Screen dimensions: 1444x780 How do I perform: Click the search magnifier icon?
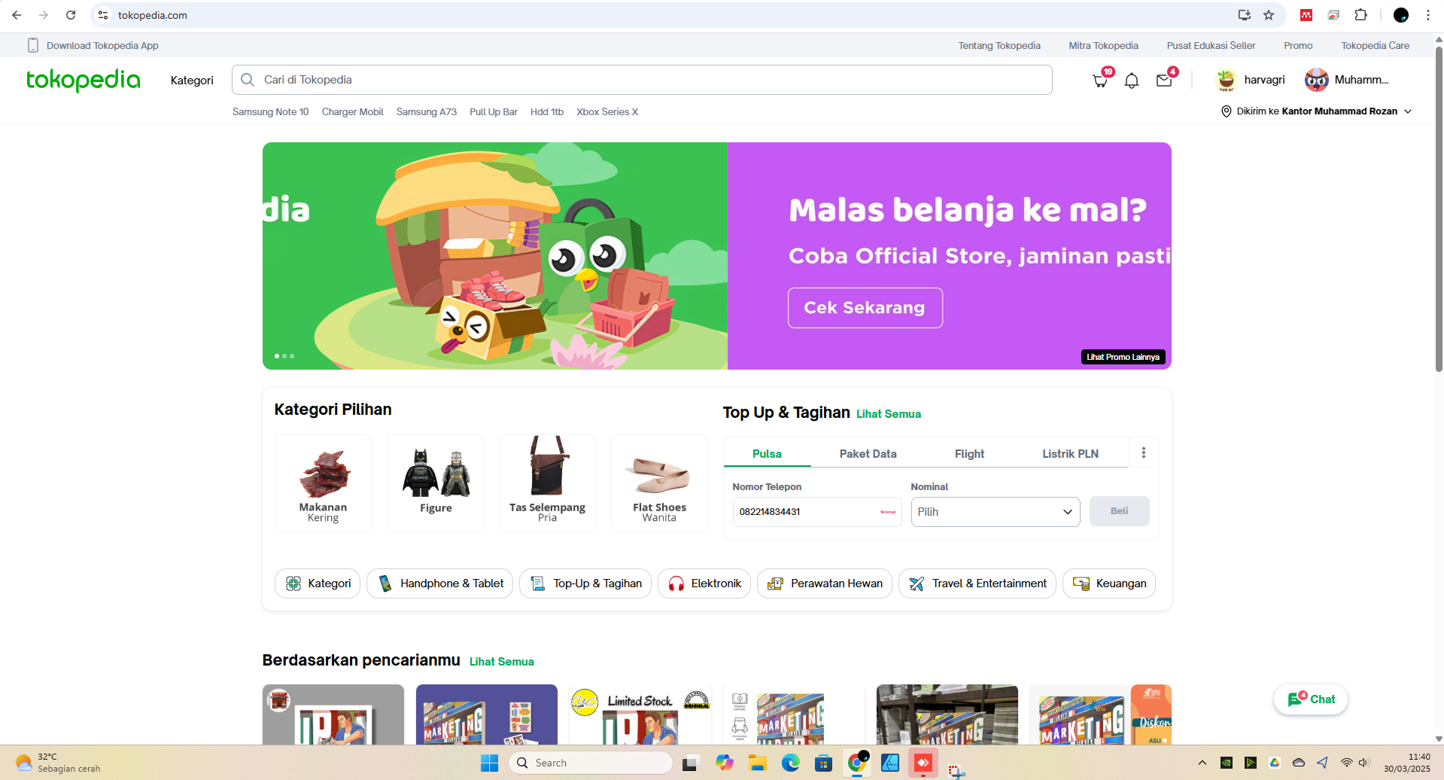tap(248, 80)
